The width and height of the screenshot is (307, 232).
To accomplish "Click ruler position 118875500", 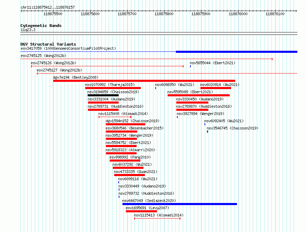I will 53,14.
